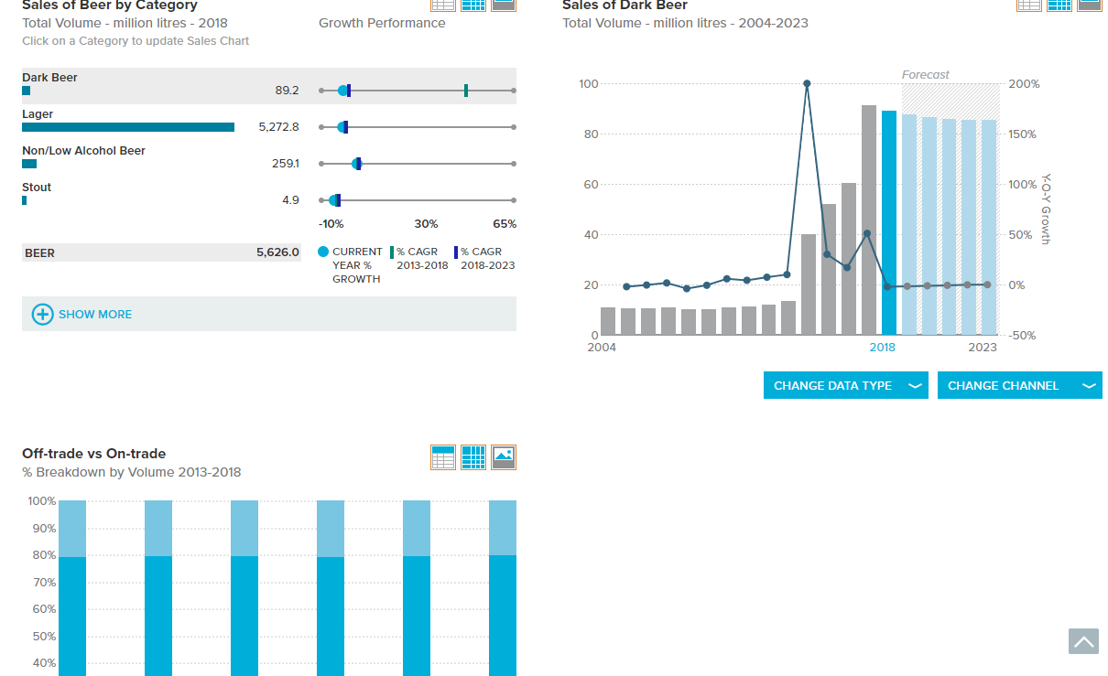Image resolution: width=1108 pixels, height=676 pixels.
Task: Click the Dark Beer current year growth marker
Action: [x=343, y=91]
